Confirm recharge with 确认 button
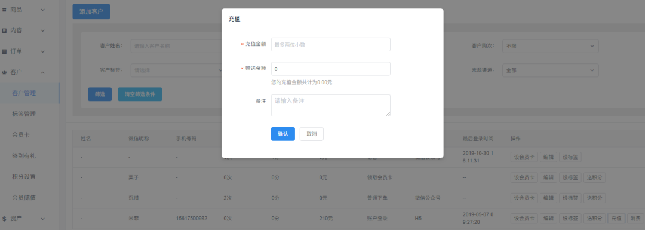Viewport: 645px width, 230px height. tap(283, 134)
